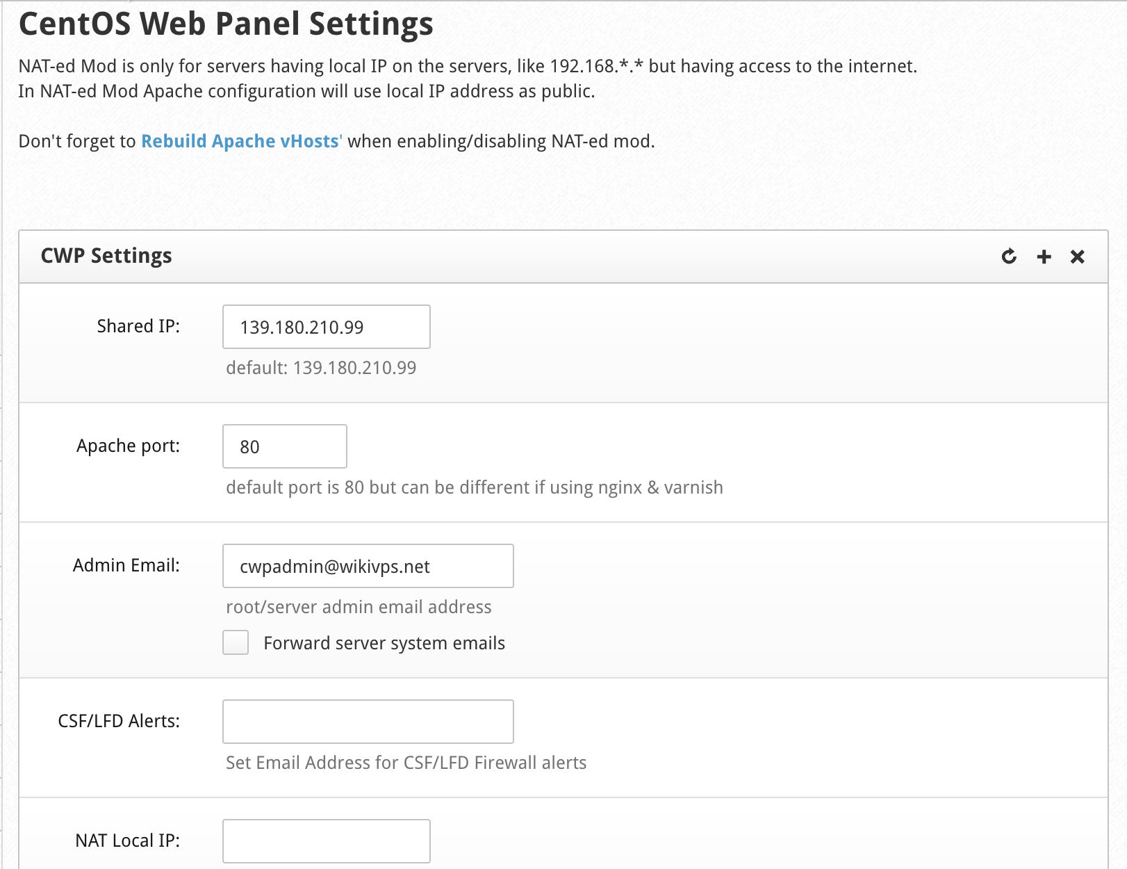
Task: Select the NAT Local IP field
Action: pos(327,841)
